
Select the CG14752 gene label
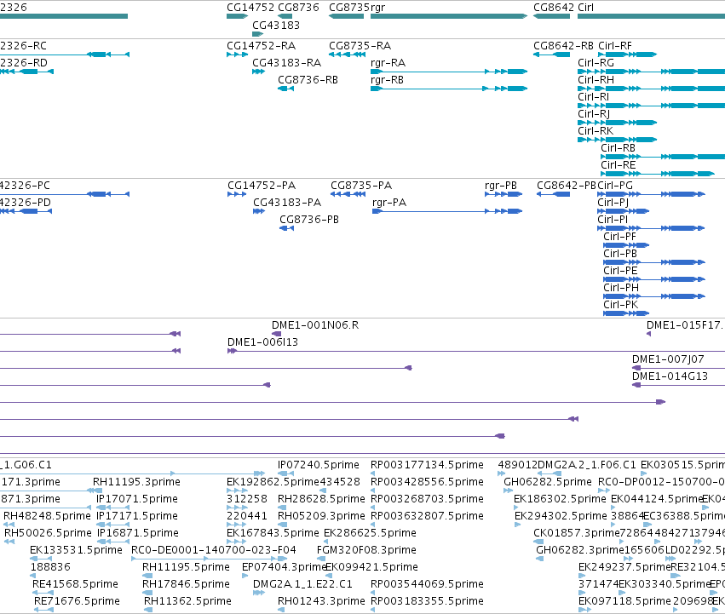point(250,8)
